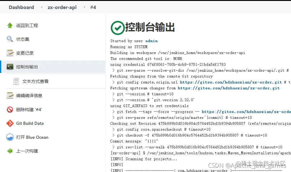Open the 状态集 sidebar entry
Screen dimensions: 291x172
pos(23,39)
